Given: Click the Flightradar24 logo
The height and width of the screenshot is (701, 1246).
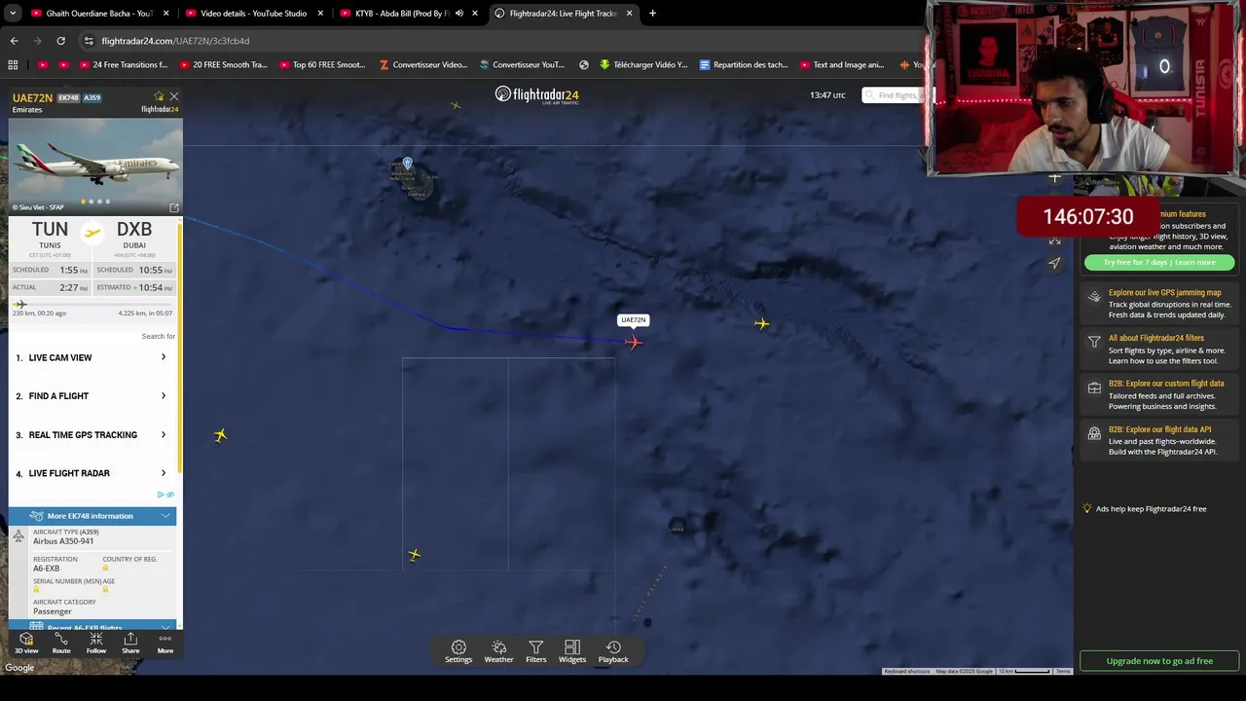Looking at the screenshot, I should 536,94.
